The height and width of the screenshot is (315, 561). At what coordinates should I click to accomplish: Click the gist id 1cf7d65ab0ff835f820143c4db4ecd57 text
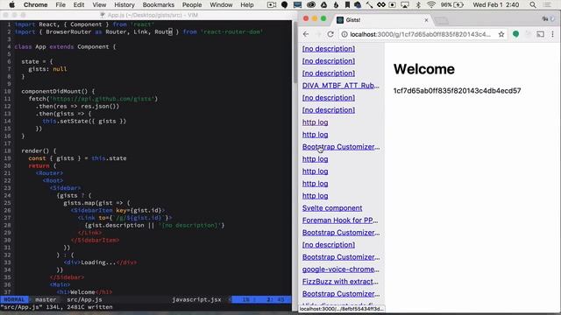pyautogui.click(x=457, y=91)
